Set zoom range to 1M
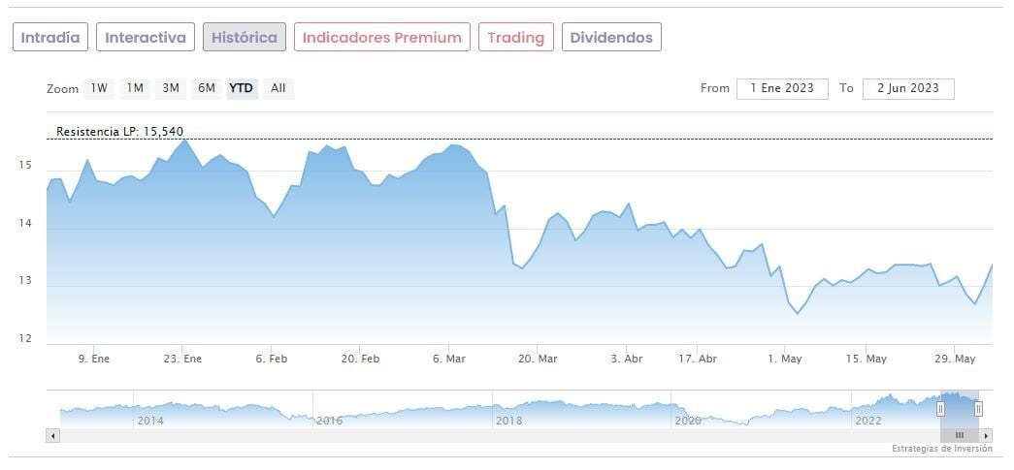Viewport: 1014px width, 470px height. pyautogui.click(x=135, y=88)
